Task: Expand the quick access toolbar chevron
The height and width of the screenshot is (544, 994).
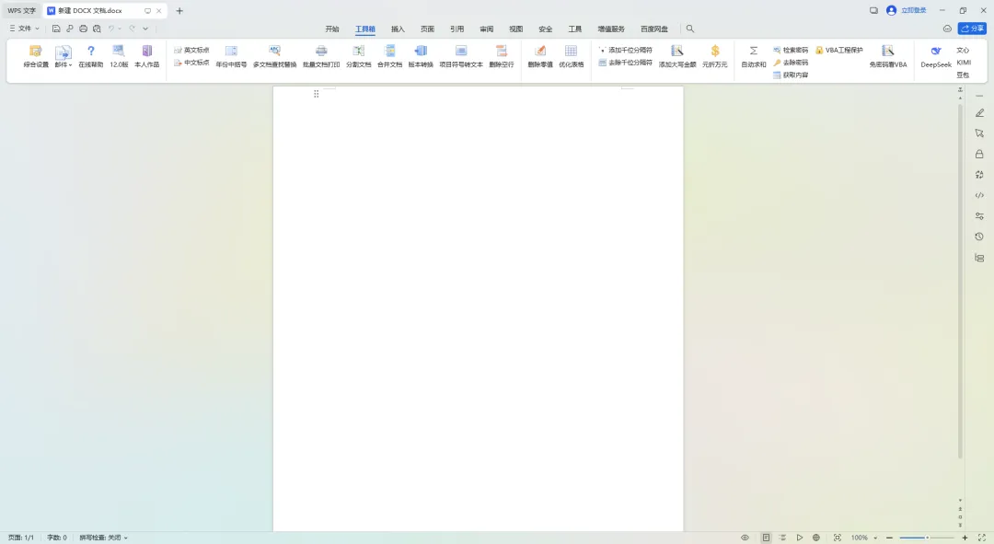Action: point(145,29)
